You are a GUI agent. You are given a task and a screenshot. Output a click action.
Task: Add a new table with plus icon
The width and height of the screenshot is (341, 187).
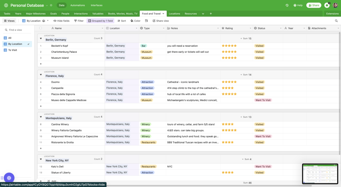[x=211, y=14]
